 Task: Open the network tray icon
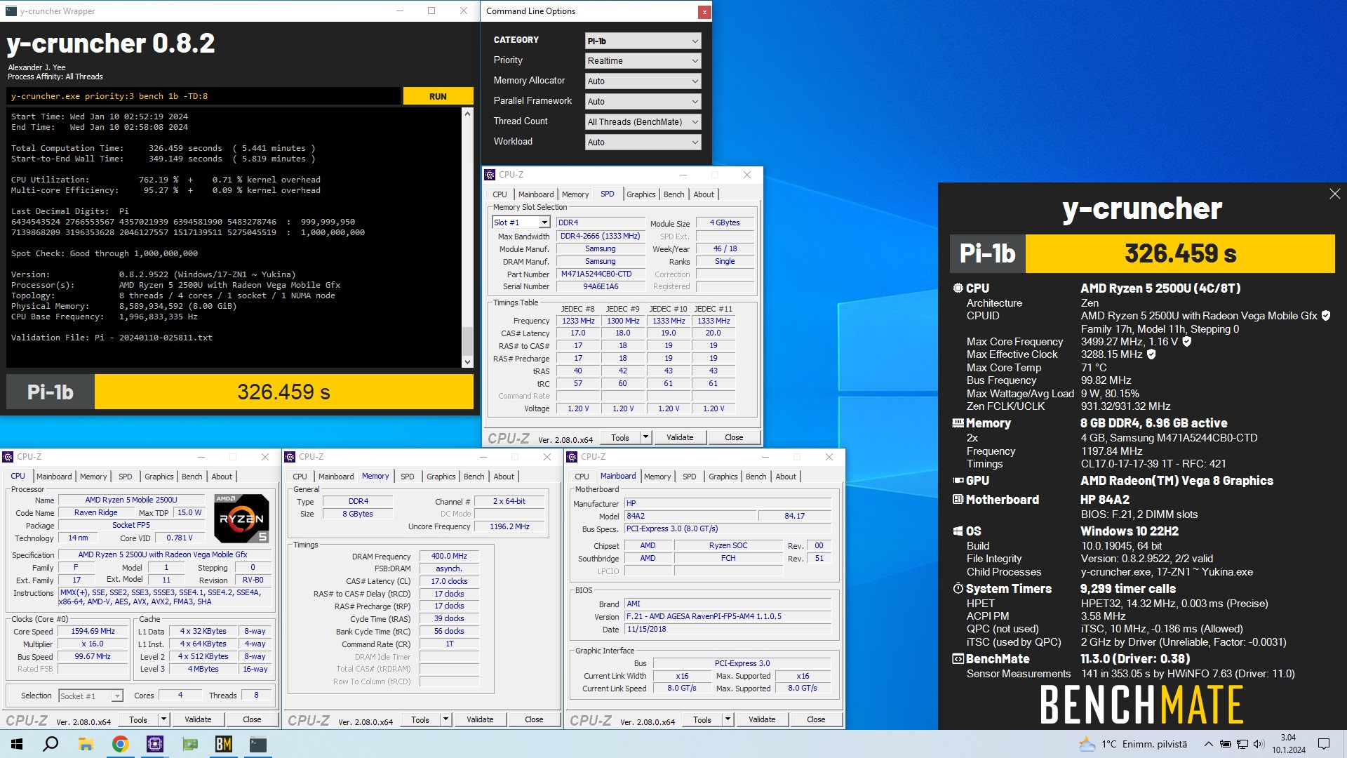[1242, 744]
